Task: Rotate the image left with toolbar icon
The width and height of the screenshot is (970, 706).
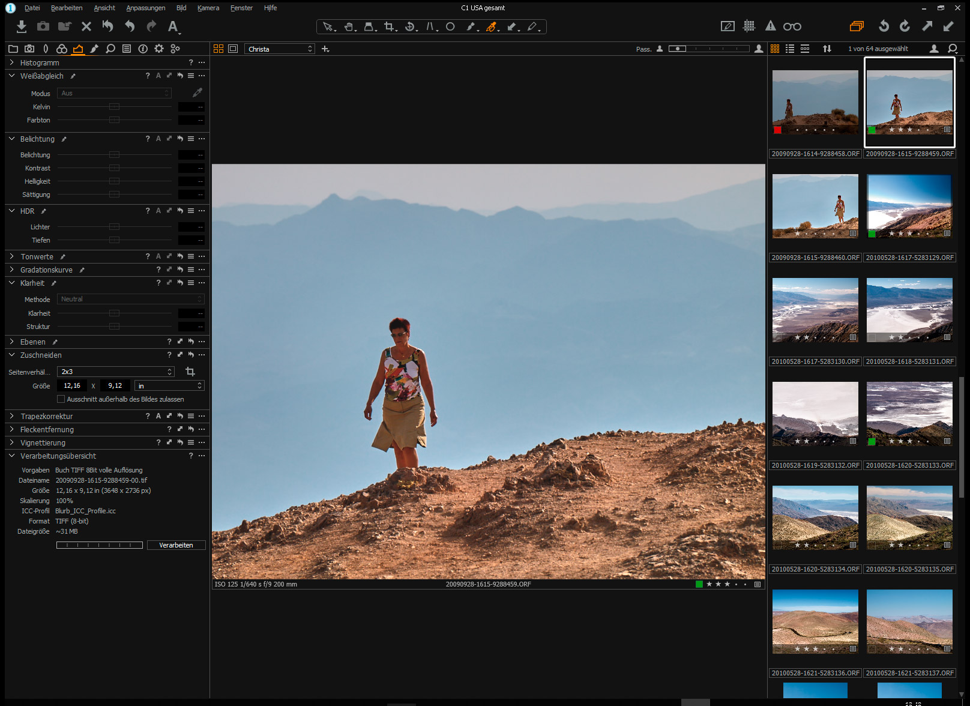Action: tap(884, 26)
